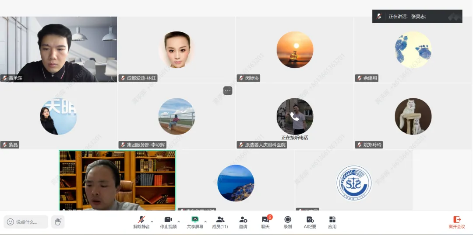Expand audio options arrow beside 解除静音
Viewport: 473px width, 235px height.
152,221
